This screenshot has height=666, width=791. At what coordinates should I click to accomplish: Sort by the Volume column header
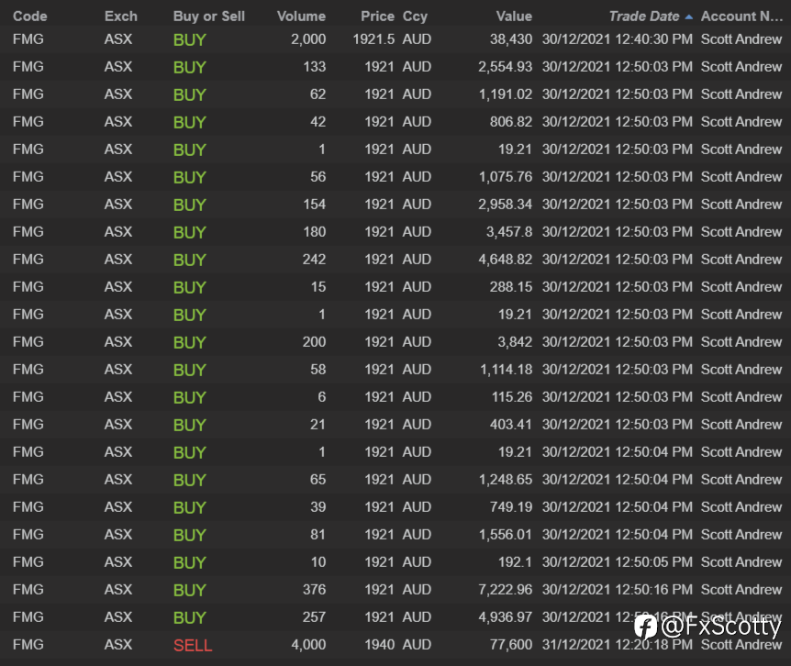point(301,17)
